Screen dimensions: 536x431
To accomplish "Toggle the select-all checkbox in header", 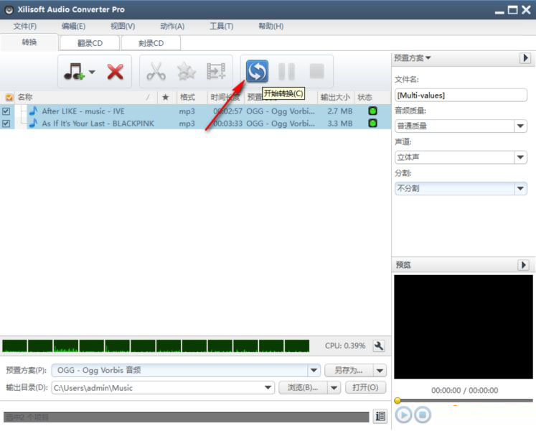I will [x=9, y=98].
